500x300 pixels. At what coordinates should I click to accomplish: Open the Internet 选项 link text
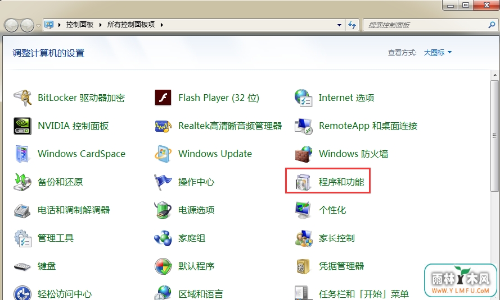[x=346, y=98]
